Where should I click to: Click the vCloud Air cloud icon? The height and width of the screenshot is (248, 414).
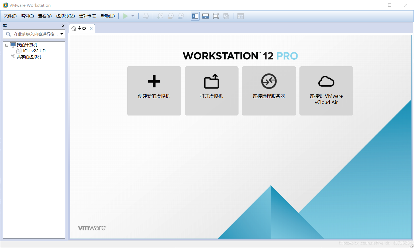326,81
